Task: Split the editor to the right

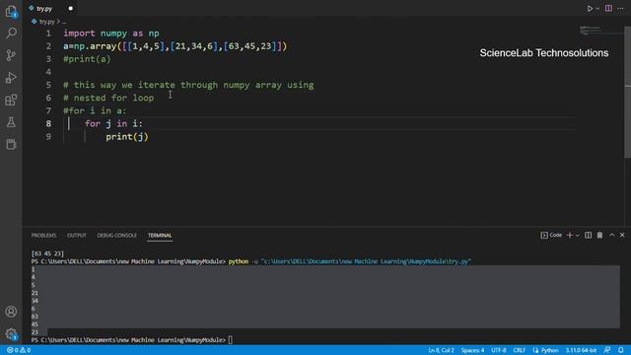Action: tap(608, 9)
